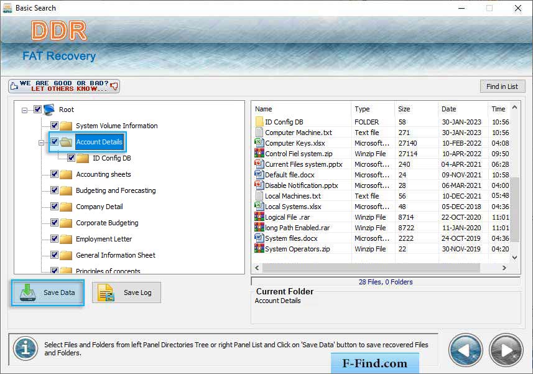Toggle the ID Config DB tree checkbox

pos(71,158)
